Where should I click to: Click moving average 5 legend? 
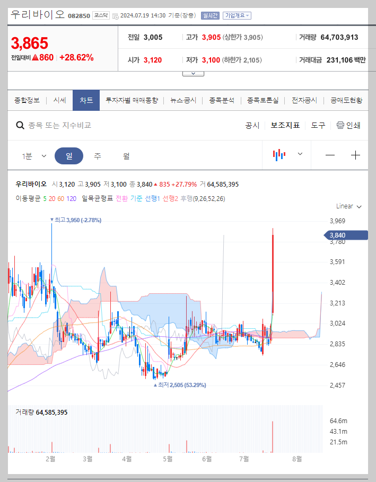click(x=45, y=199)
